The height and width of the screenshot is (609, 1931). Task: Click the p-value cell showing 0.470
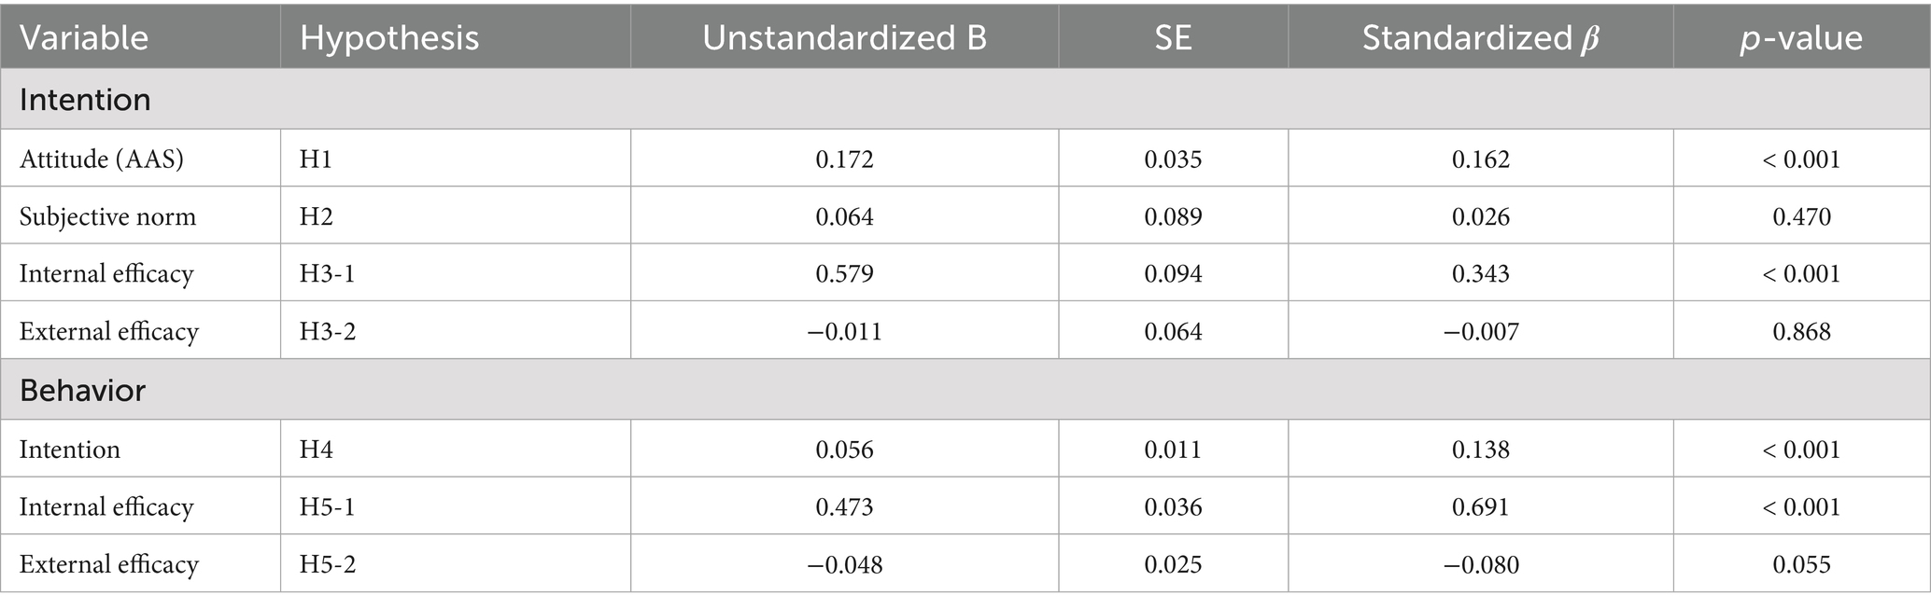(x=1801, y=217)
